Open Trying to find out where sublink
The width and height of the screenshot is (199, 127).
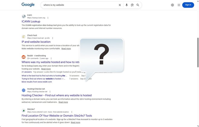point(43,79)
